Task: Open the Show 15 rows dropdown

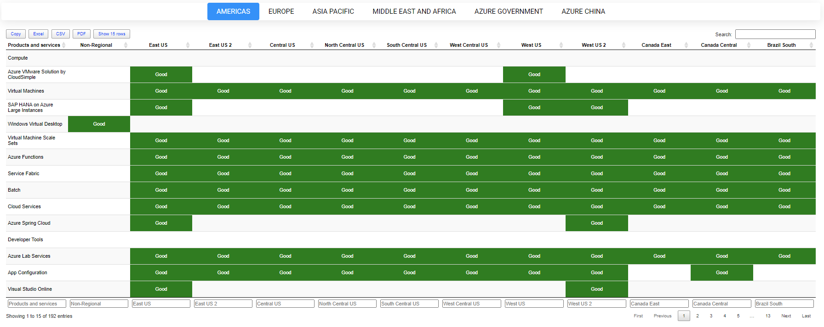Action: point(112,34)
